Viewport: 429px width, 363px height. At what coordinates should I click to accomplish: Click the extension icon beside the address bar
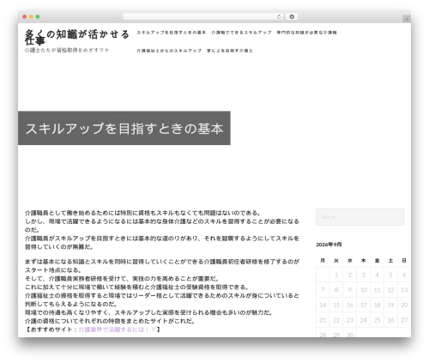[292, 17]
